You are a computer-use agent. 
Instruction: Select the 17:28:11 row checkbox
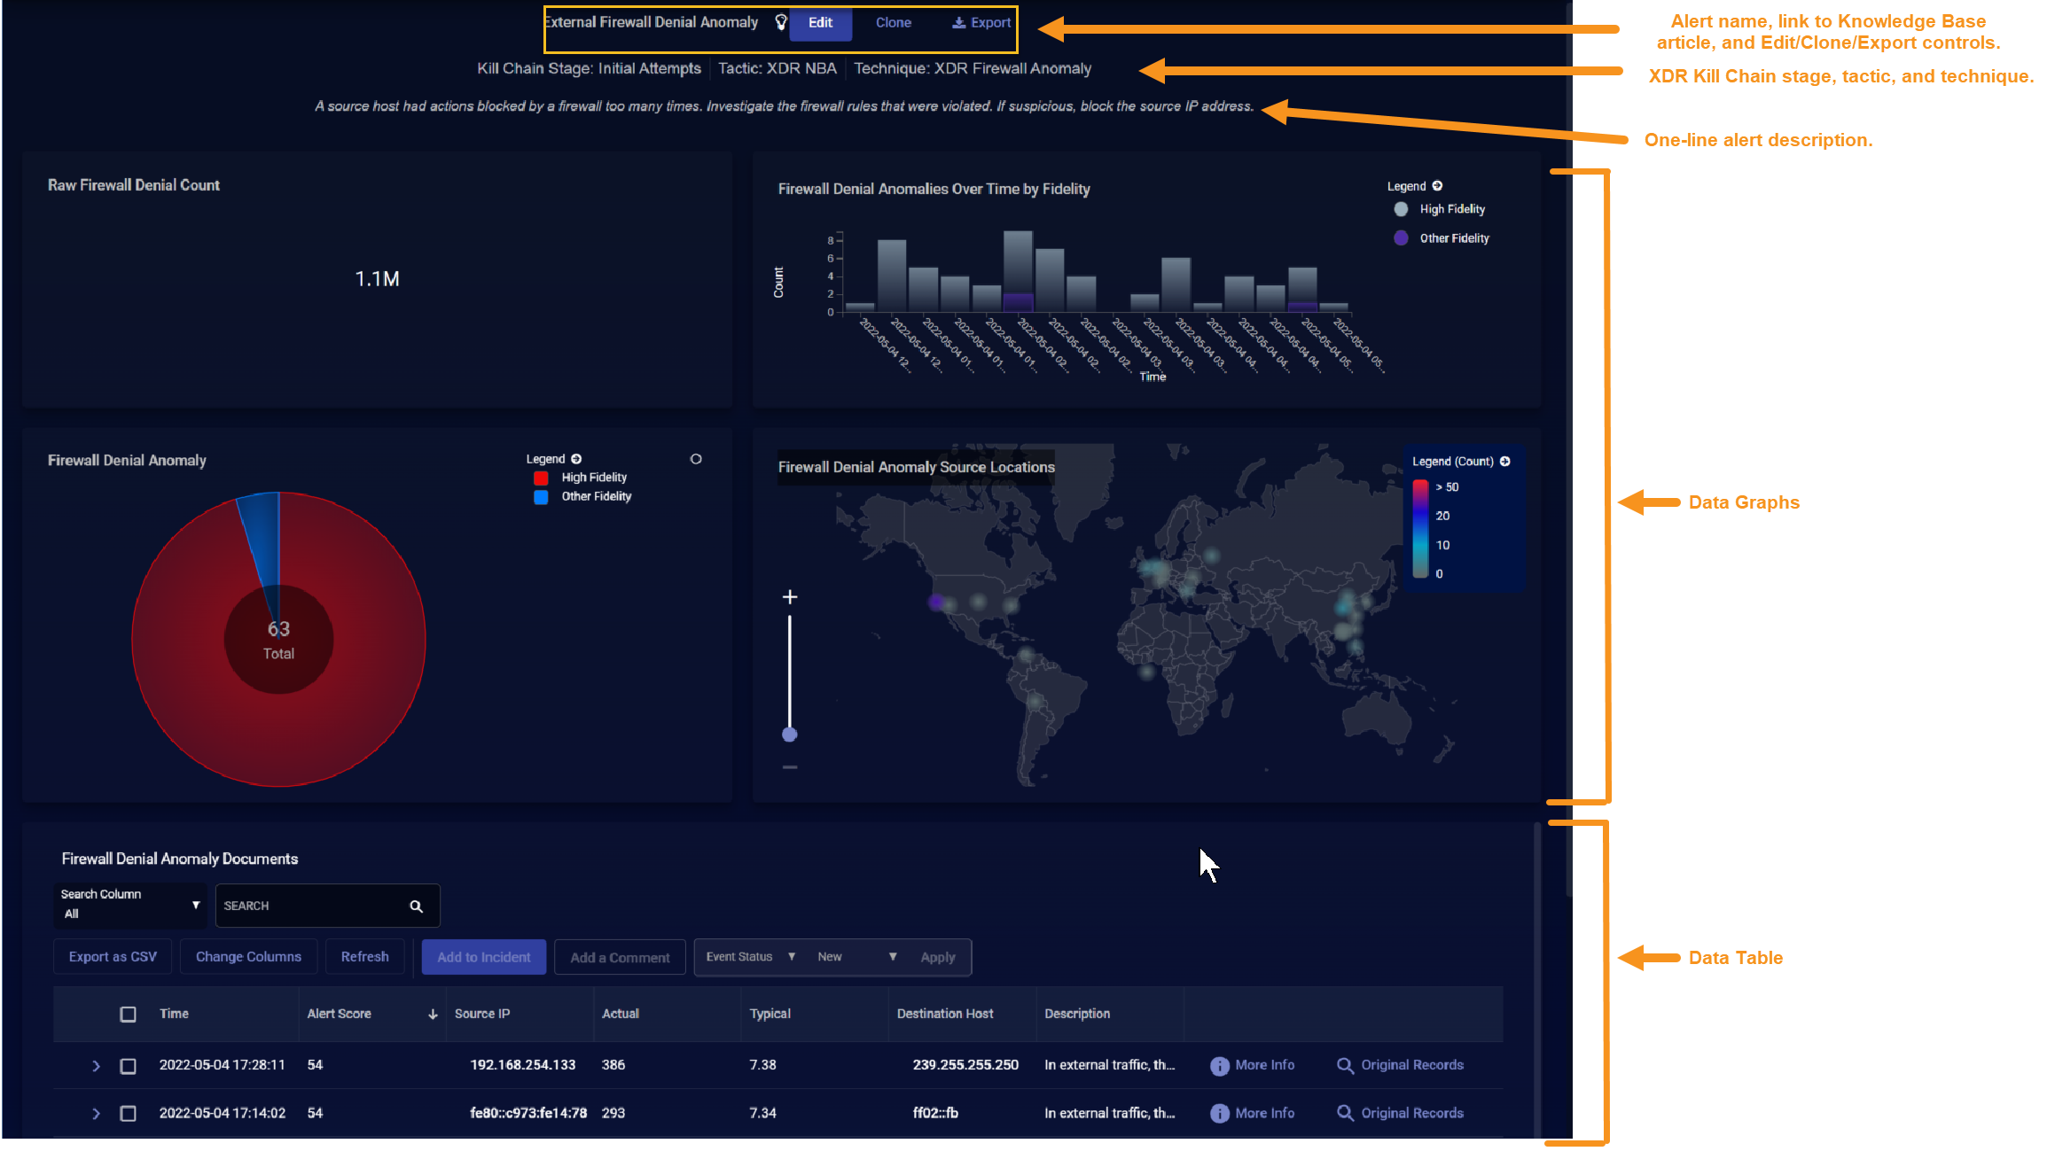pyautogui.click(x=129, y=1066)
